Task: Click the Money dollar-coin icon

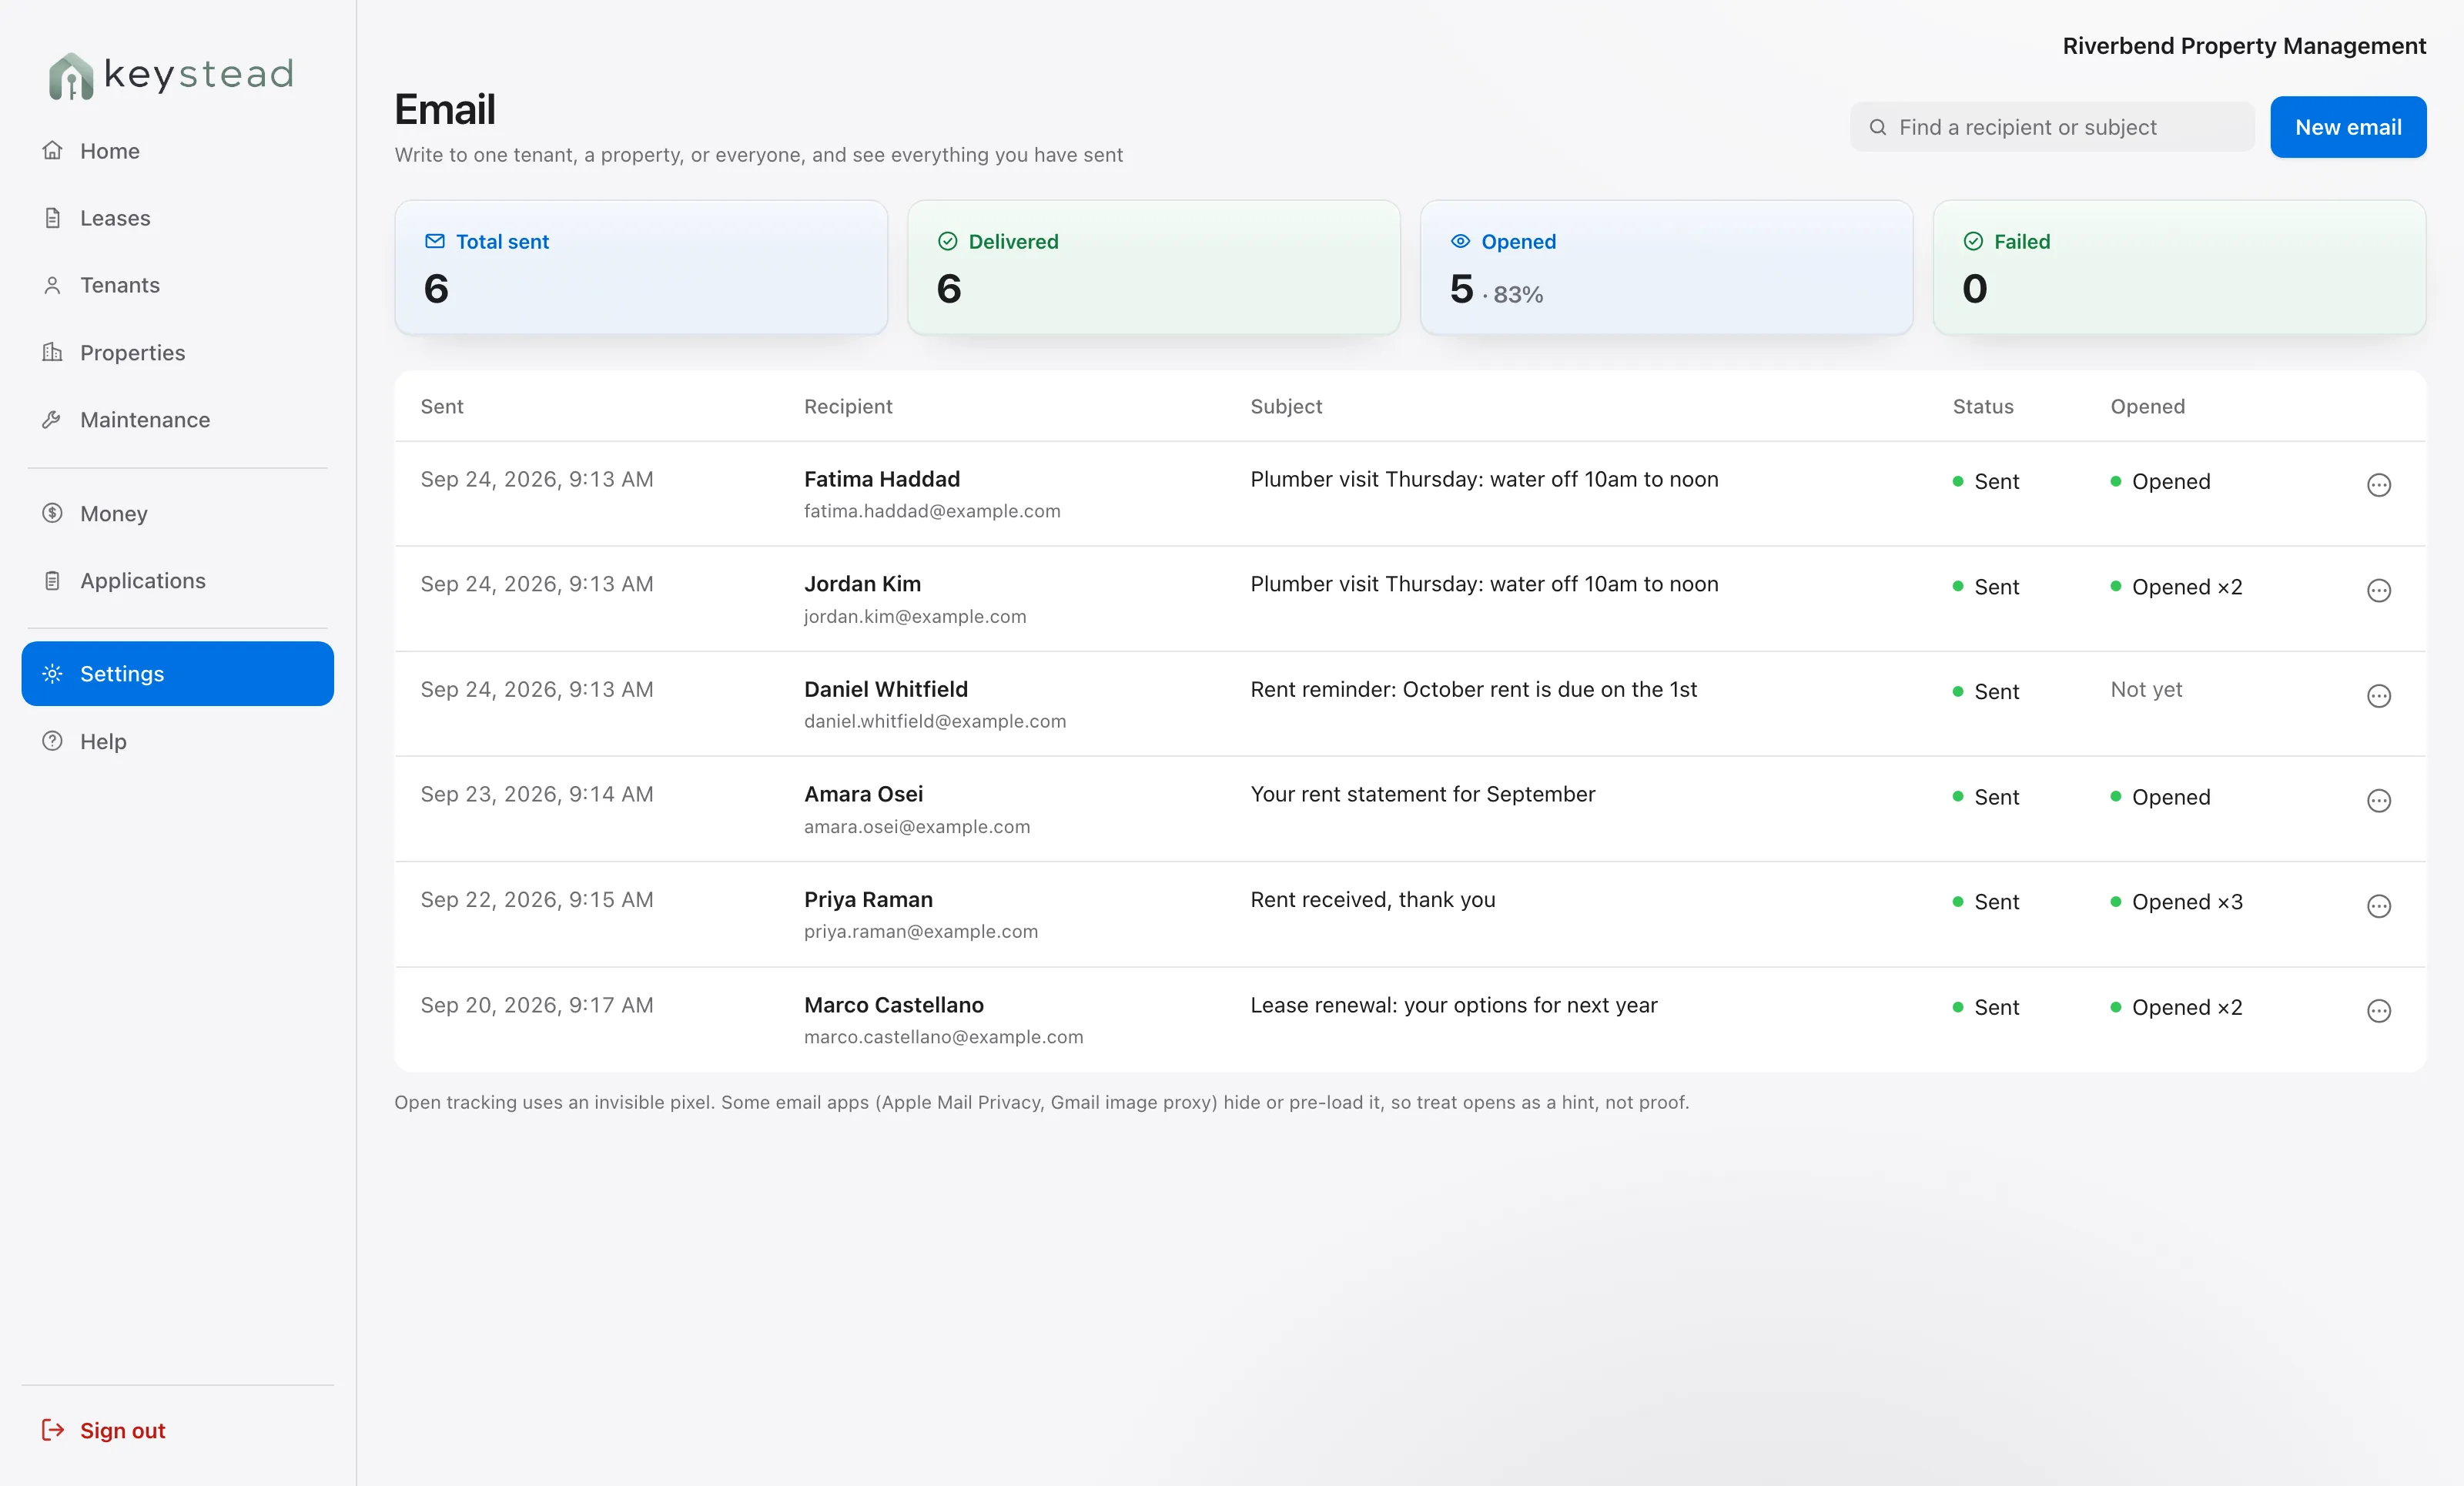Action: tap(53, 513)
